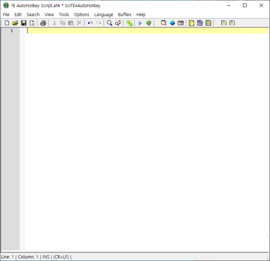Click 'INS' insert mode indicator

coord(46,257)
